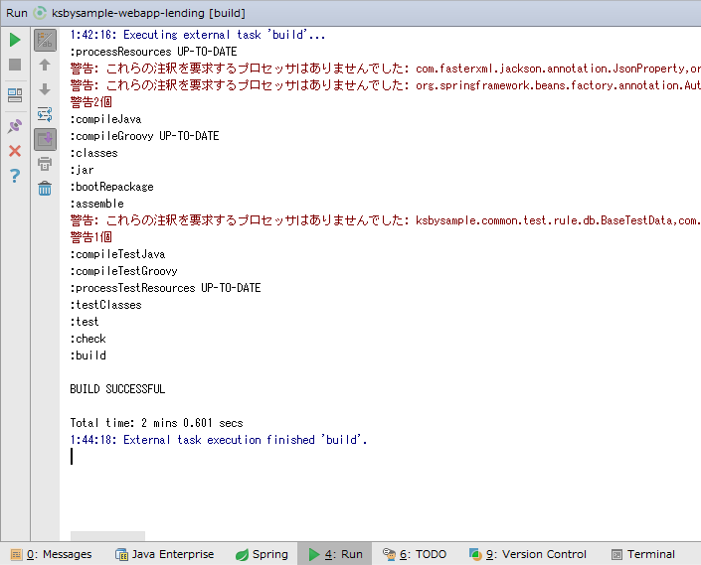
Task: Click the ':check' output line
Action: [x=88, y=339]
